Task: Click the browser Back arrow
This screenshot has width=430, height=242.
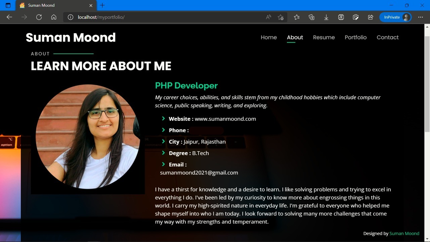Action: pyautogui.click(x=9, y=17)
